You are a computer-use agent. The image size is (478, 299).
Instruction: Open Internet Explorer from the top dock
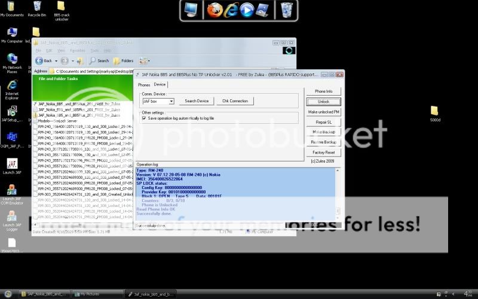pyautogui.click(x=231, y=10)
